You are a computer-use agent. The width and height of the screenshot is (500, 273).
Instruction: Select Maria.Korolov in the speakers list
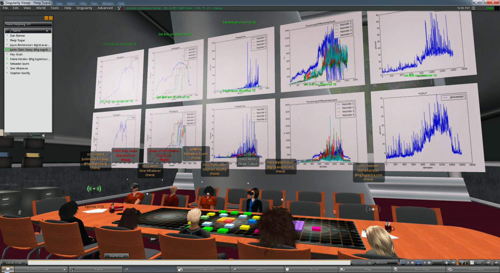(x=30, y=59)
